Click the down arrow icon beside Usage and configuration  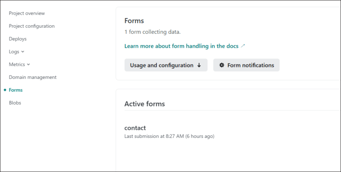199,65
